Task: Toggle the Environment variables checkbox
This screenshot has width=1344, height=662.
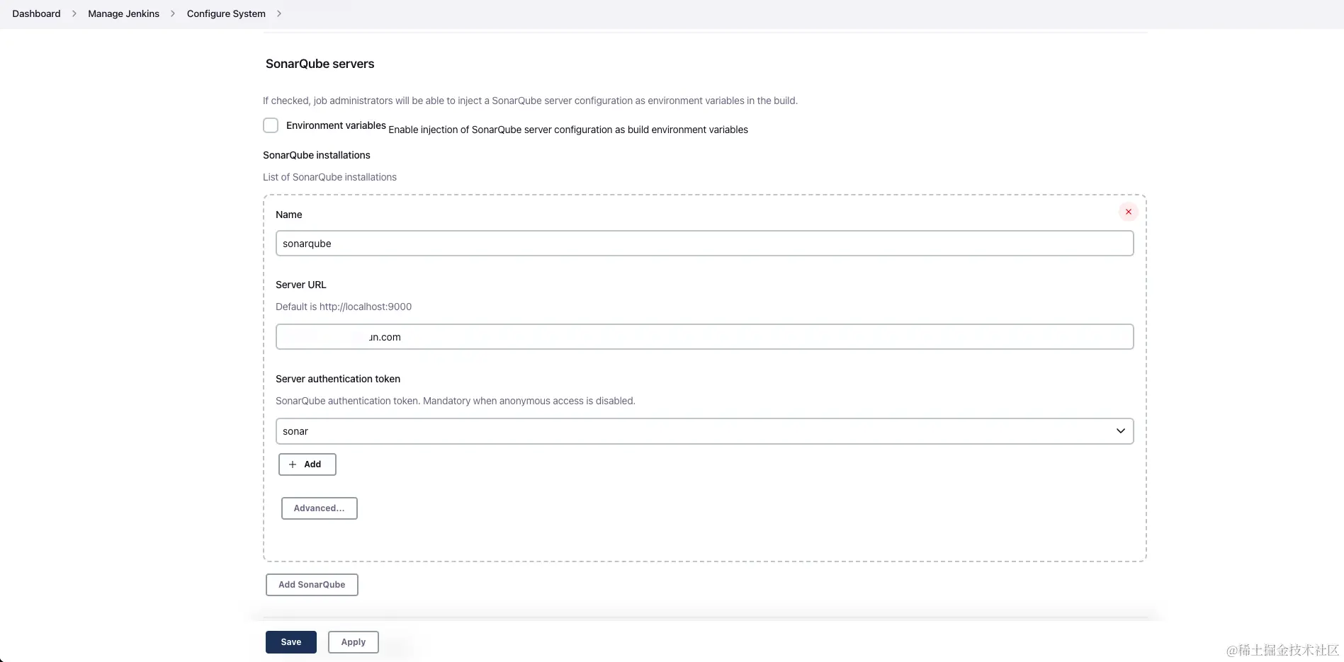Action: click(x=271, y=125)
